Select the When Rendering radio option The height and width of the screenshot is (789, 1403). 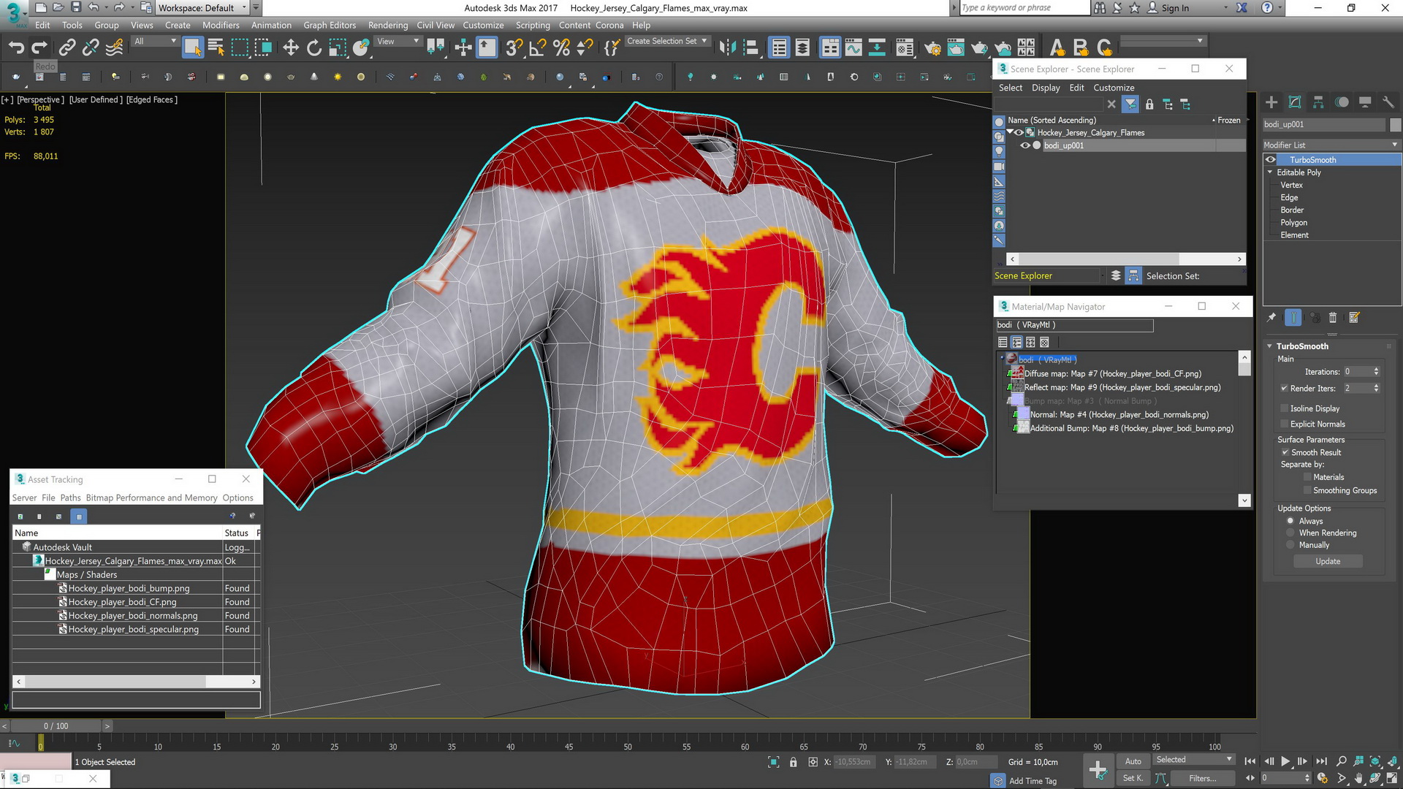1290,533
